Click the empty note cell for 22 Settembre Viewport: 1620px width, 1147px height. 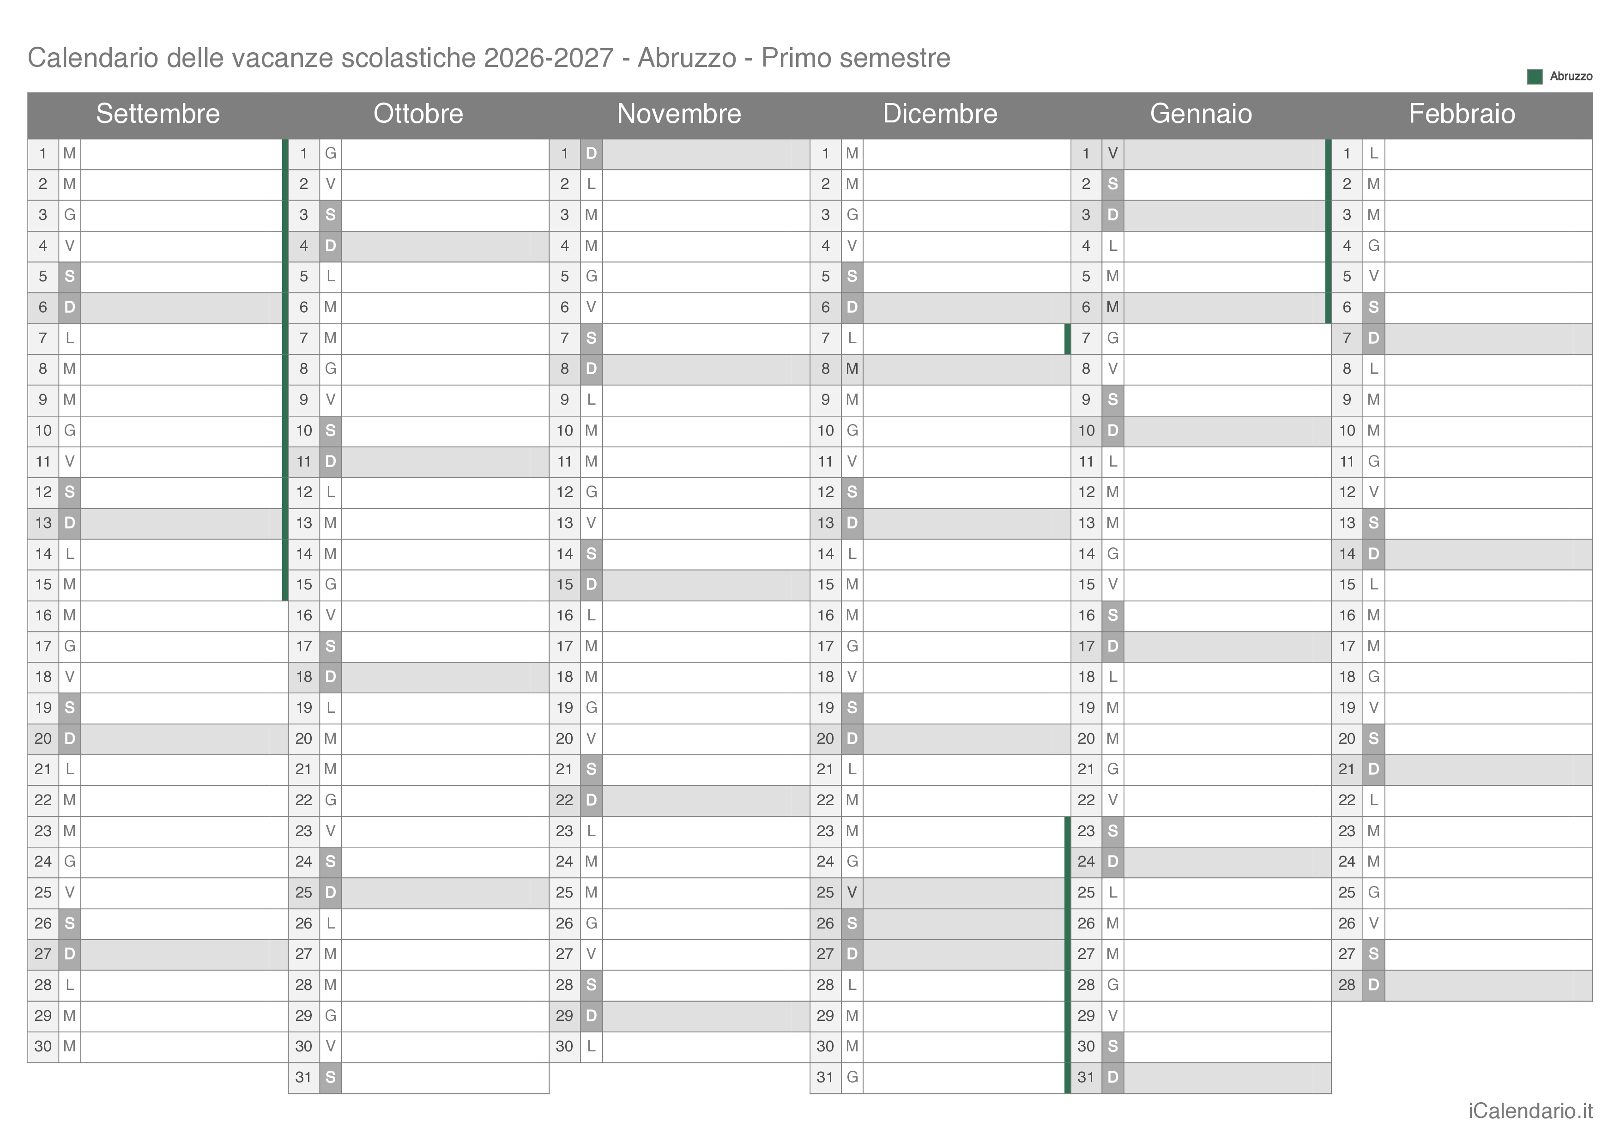184,800
